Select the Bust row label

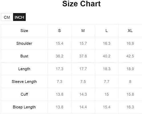(24, 56)
